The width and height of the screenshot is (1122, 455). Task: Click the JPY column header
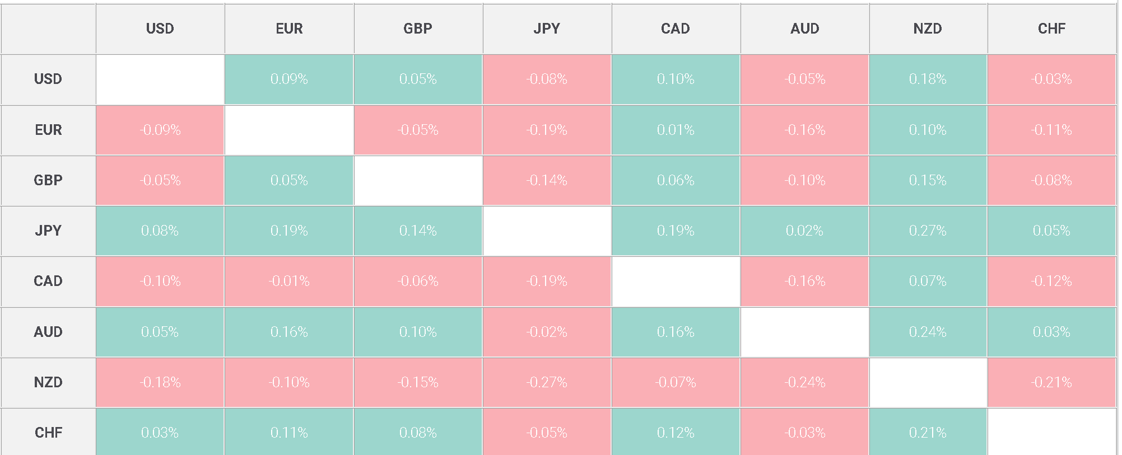[x=547, y=29]
